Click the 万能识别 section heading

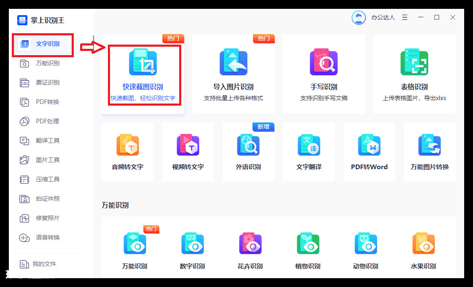[115, 205]
